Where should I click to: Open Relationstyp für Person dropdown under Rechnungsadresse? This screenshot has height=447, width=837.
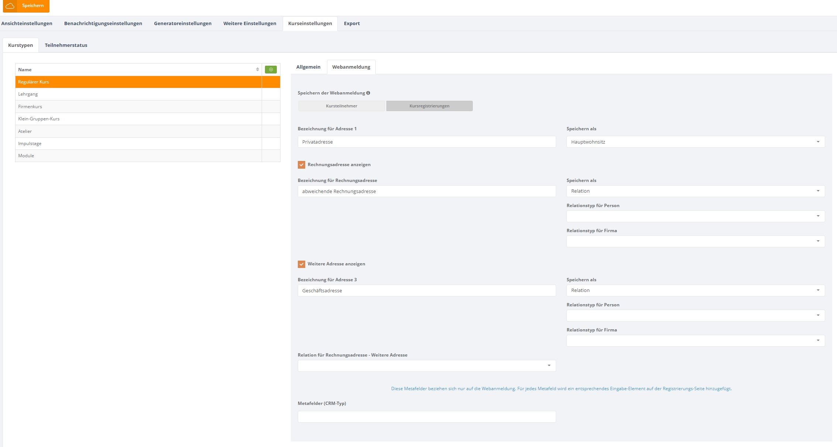(696, 216)
